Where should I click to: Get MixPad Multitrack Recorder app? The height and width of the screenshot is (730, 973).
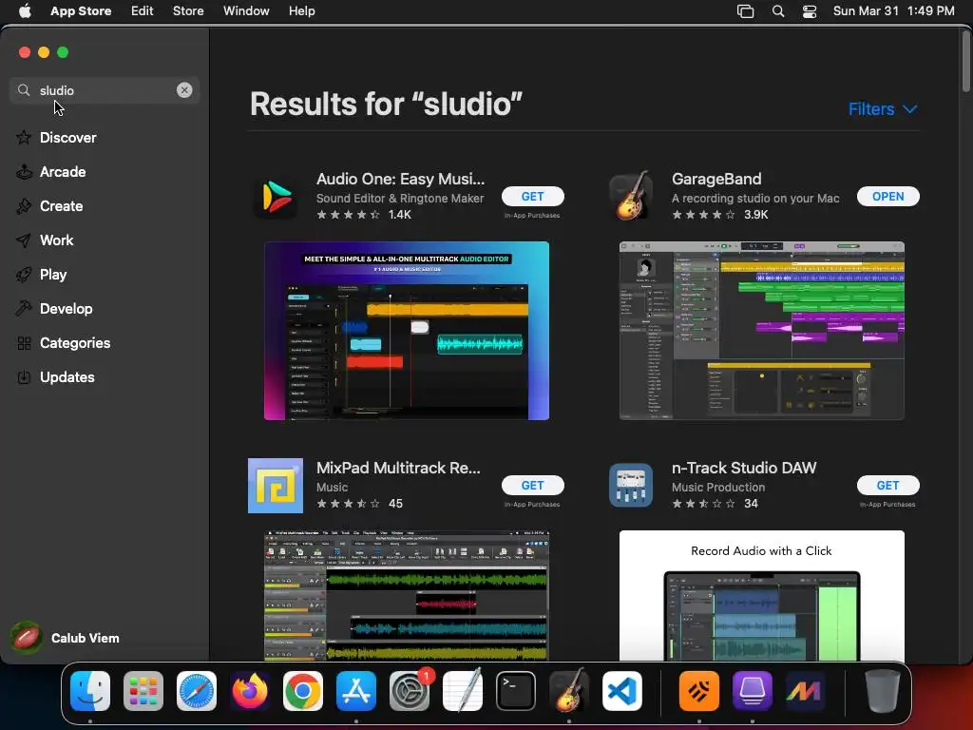click(532, 486)
